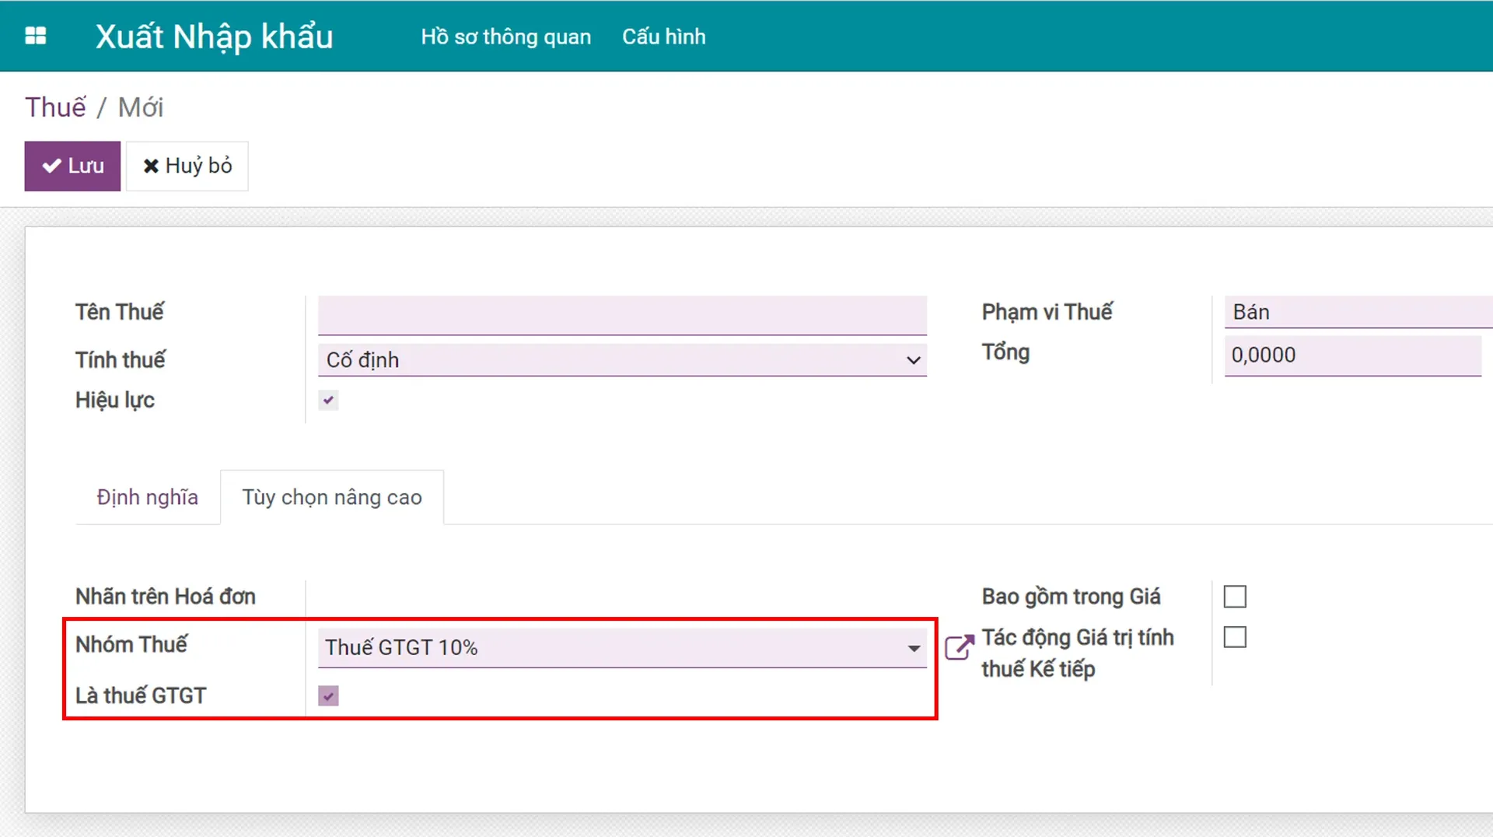Viewport: 1493px width, 837px height.
Task: Click the Mới breadcrumb text
Action: pyautogui.click(x=141, y=107)
